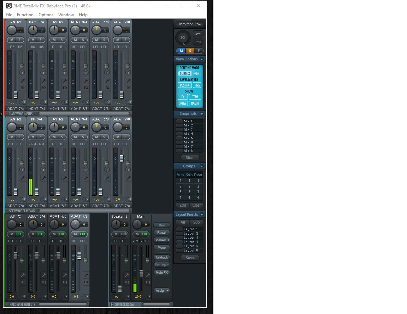Collapse the Groups section
407x314 pixels.
tap(202, 166)
